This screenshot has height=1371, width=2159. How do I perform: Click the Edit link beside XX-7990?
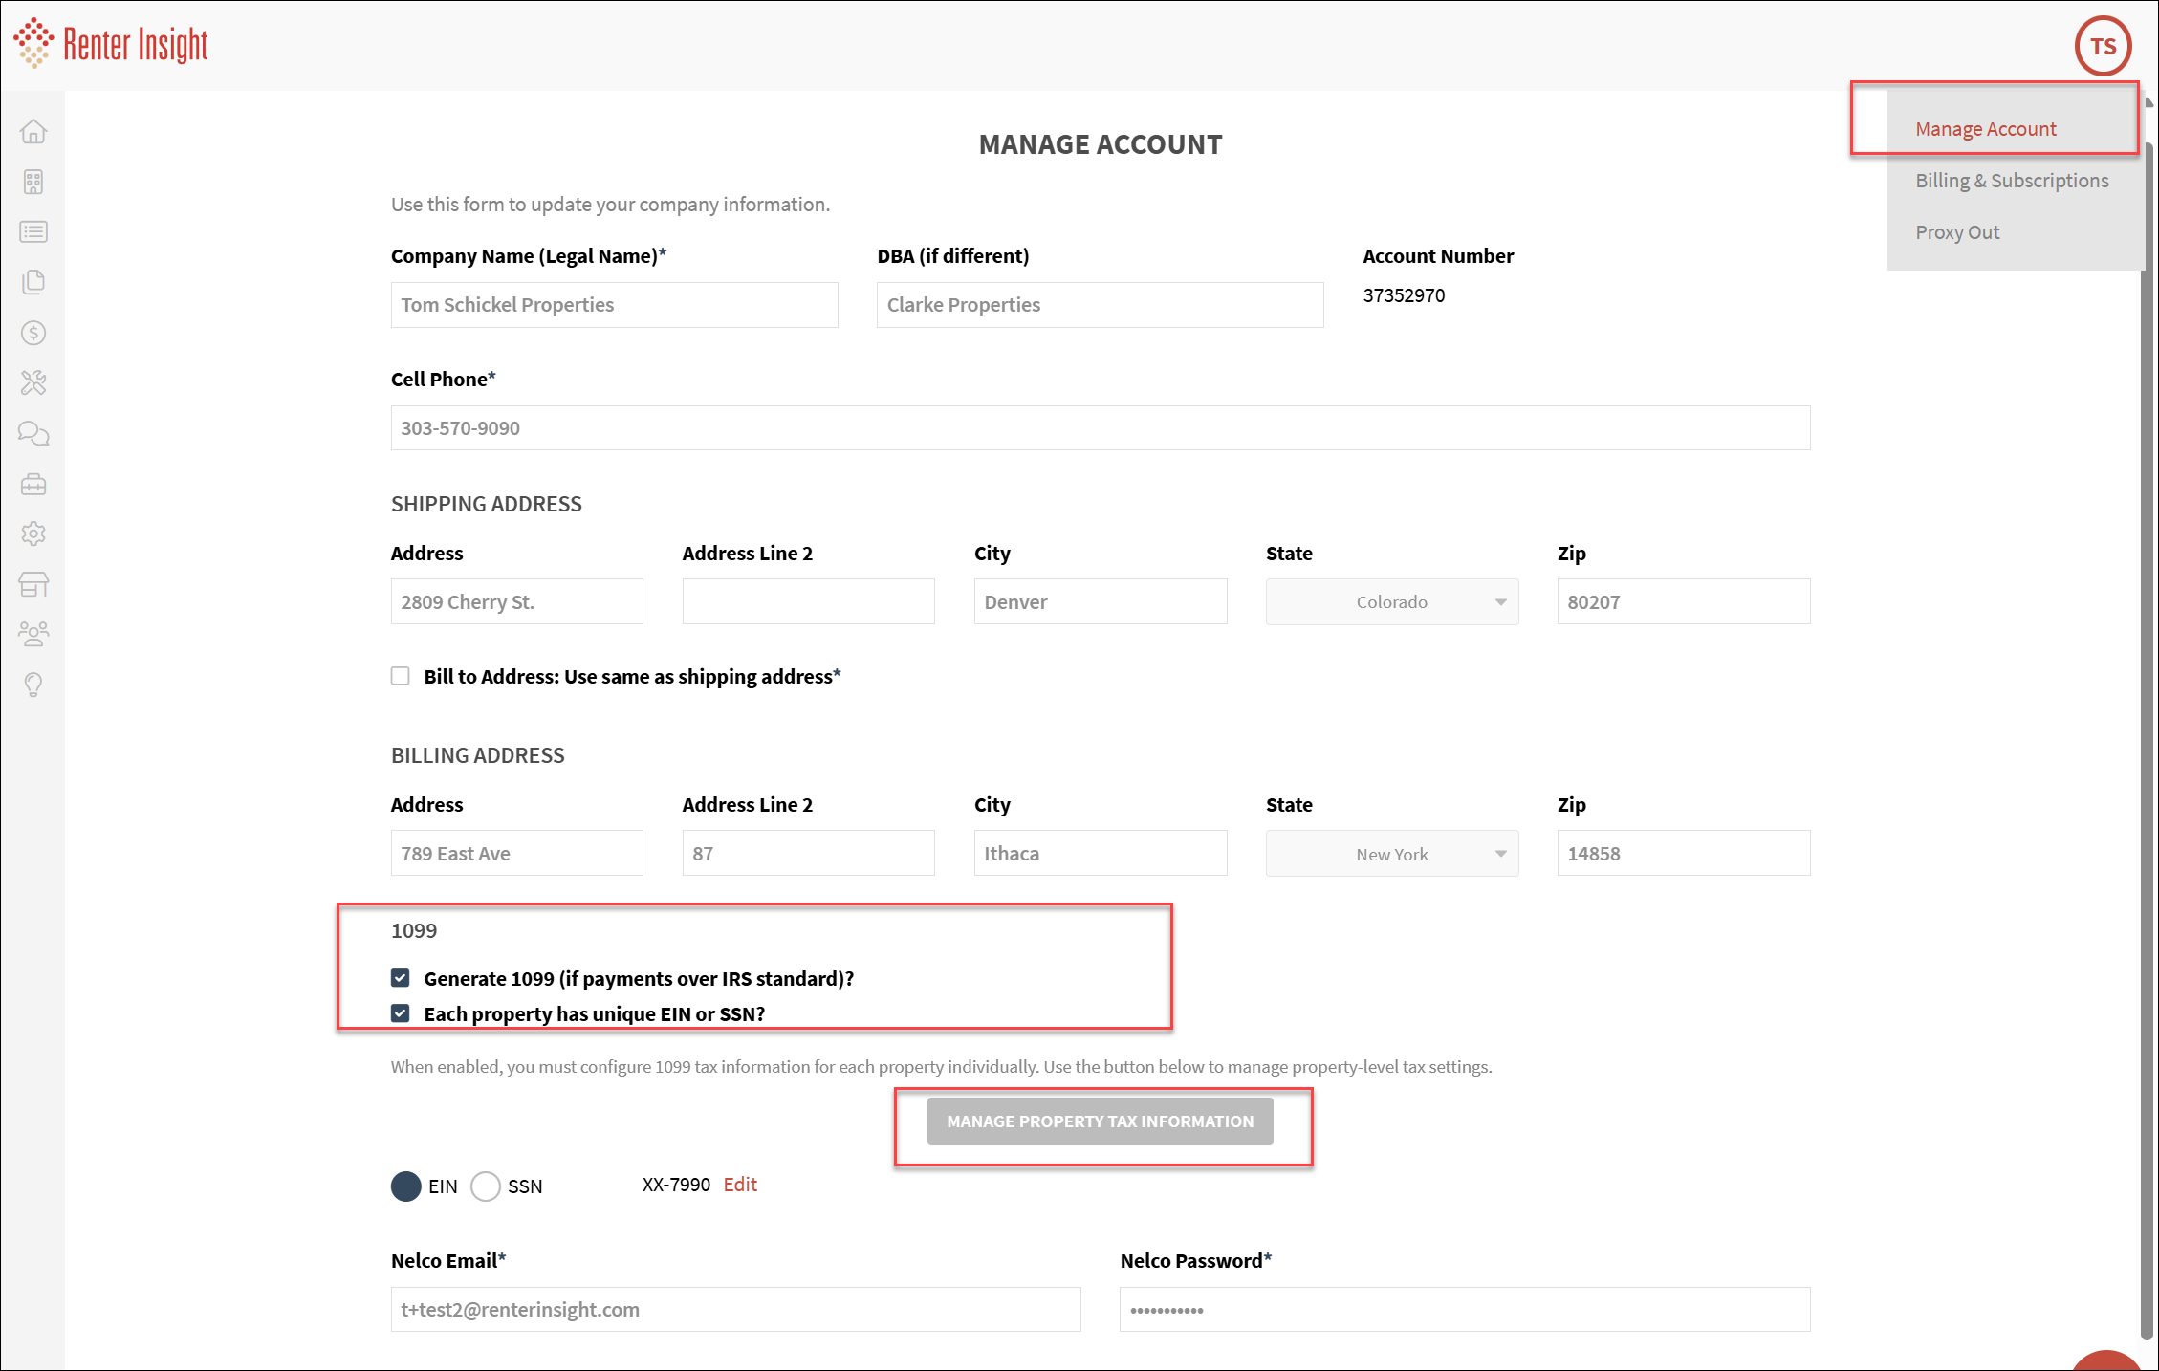(740, 1185)
